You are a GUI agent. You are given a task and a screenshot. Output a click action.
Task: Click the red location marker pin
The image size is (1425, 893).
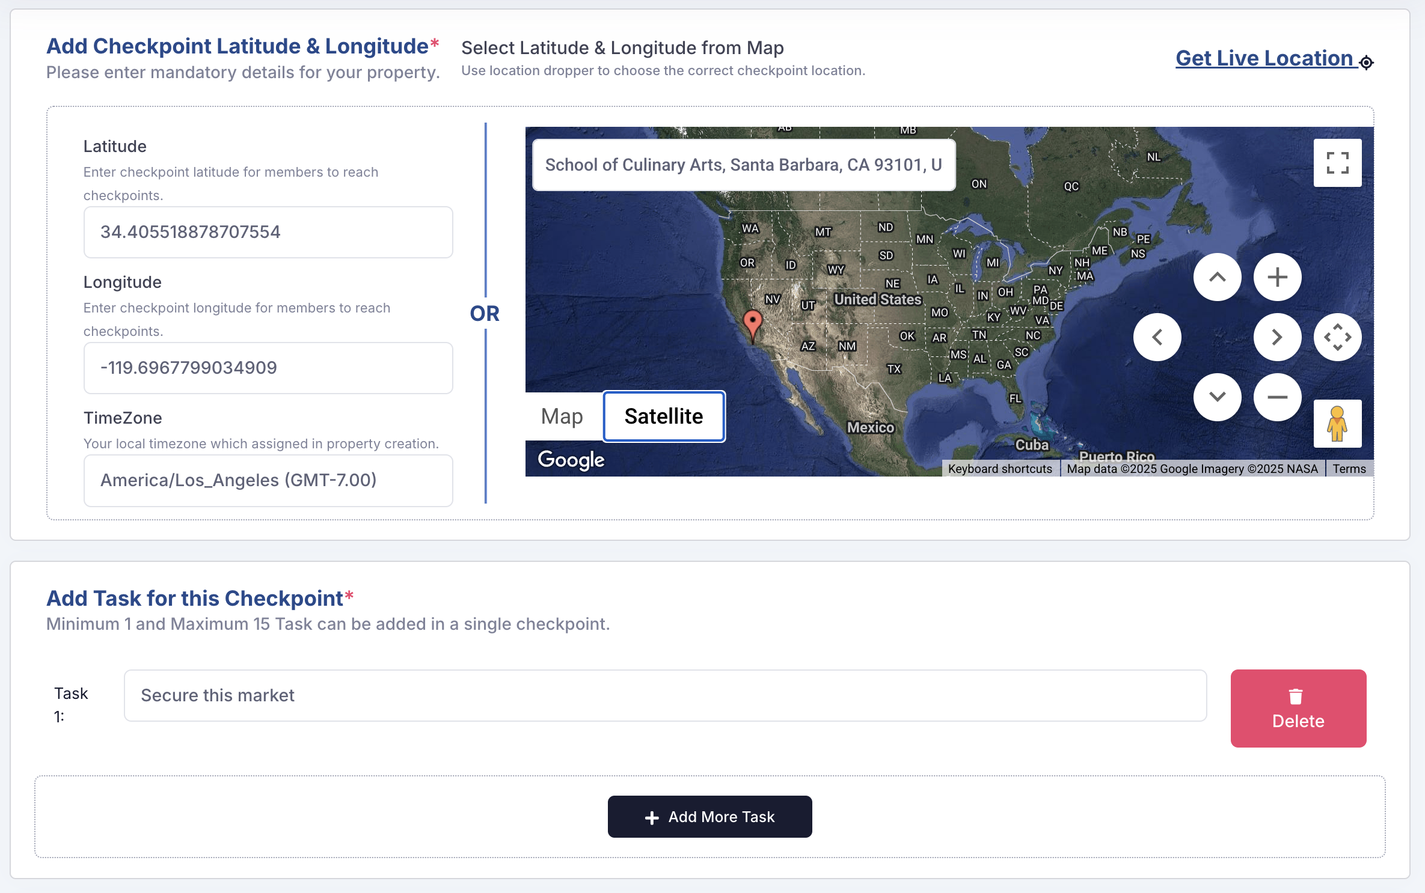pyautogui.click(x=752, y=323)
